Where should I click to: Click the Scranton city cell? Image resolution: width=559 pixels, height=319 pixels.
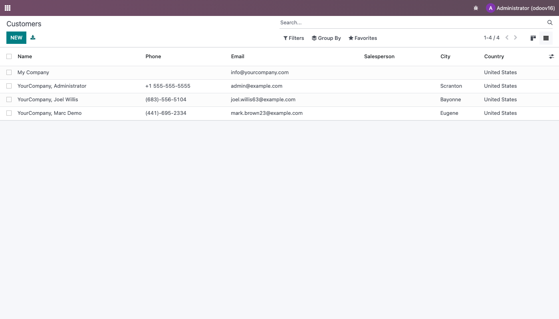coord(451,86)
